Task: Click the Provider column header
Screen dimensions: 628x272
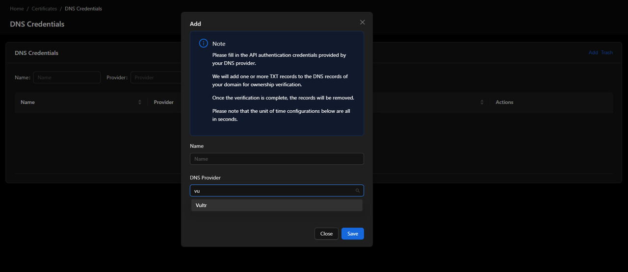Action: tap(163, 102)
